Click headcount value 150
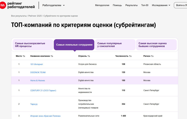Image resolution: width=187 pixels, height=119 pixels. click(x=123, y=80)
